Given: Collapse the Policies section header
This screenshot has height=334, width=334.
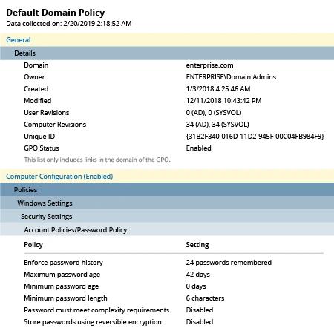Looking at the screenshot, I should [167, 190].
